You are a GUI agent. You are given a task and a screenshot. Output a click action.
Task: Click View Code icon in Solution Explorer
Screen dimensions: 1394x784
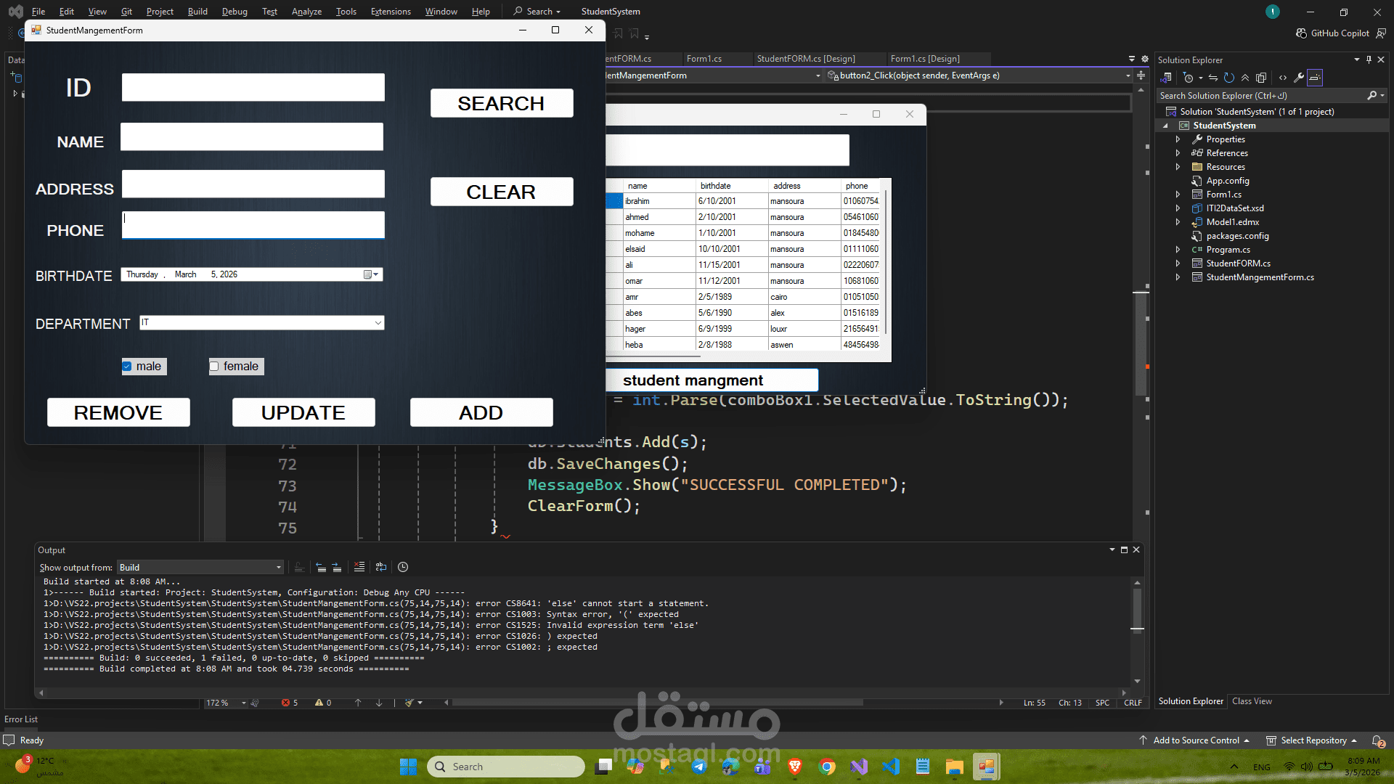pos(1283,78)
